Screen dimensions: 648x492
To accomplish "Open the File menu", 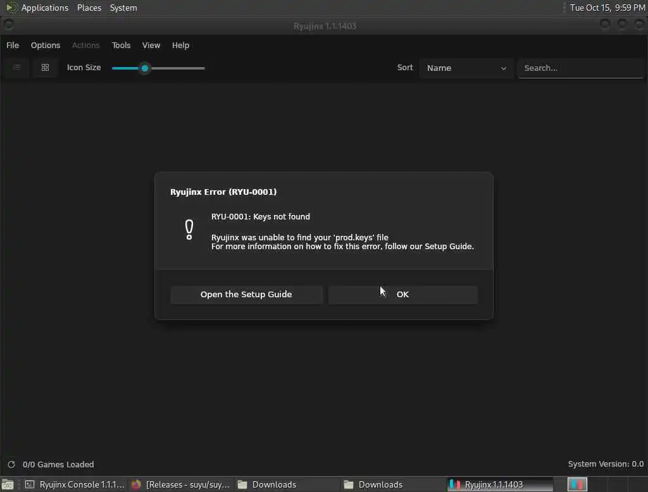I will click(x=13, y=46).
